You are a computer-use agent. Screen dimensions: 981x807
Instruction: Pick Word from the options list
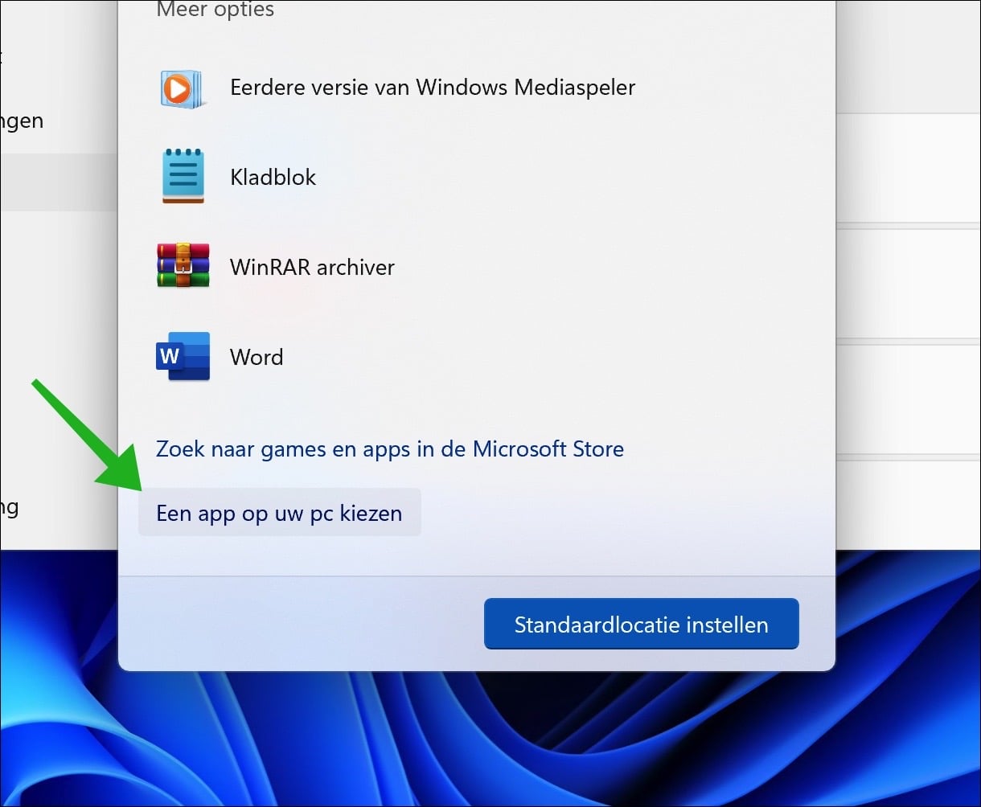pos(256,357)
